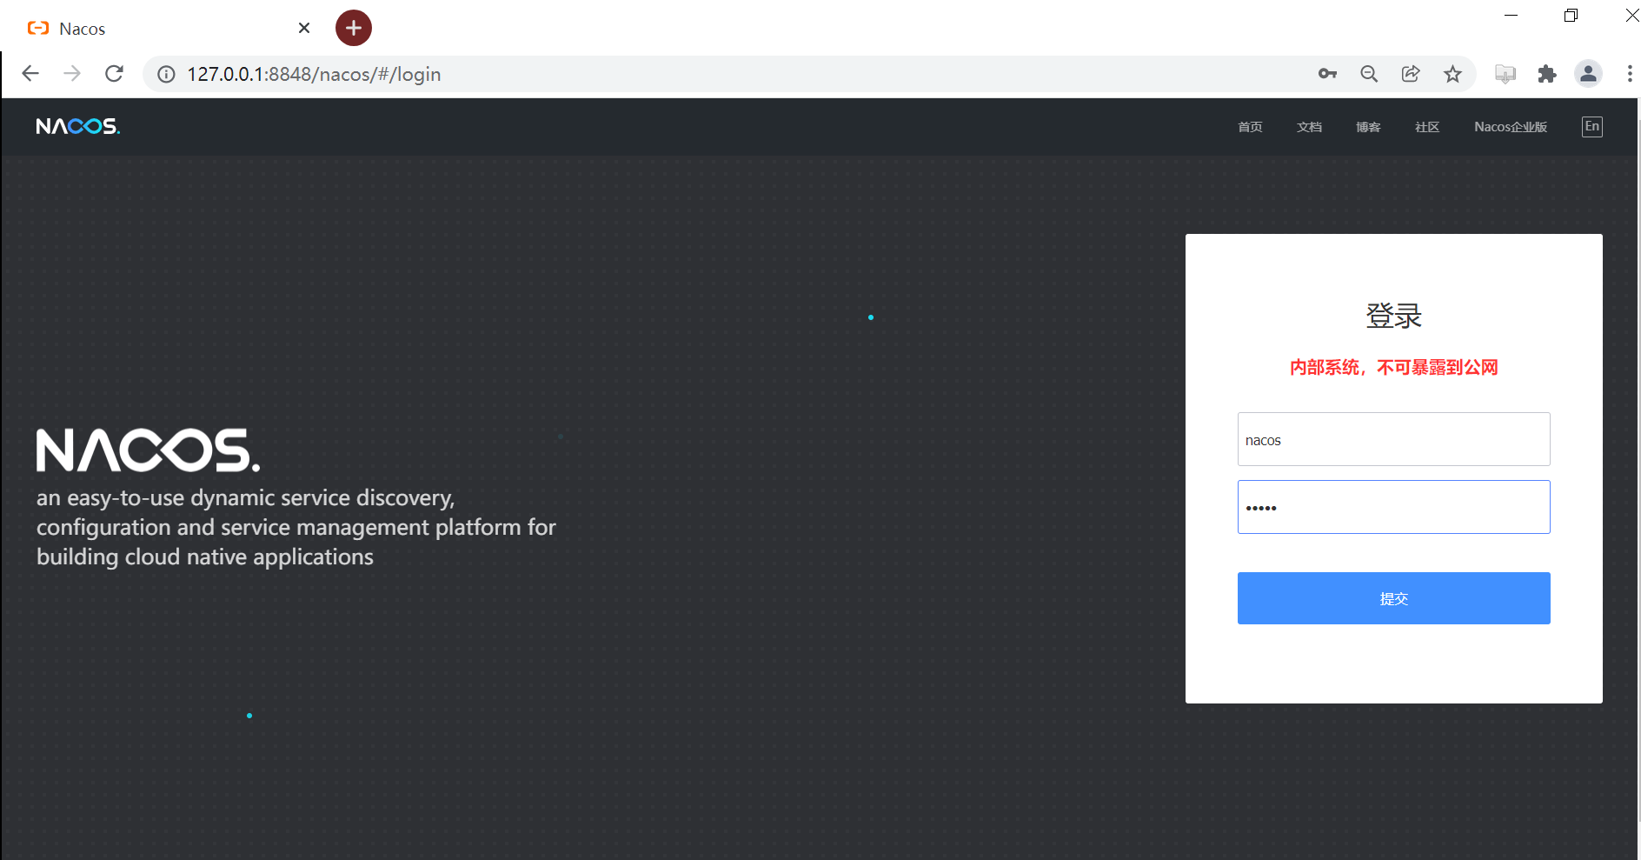Screen dimensions: 1641x860
Task: Open the 文档 navigation link
Action: coord(1309,127)
